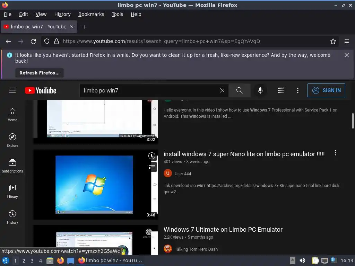Select the limbo pc win7 - YouTube tab
Image resolution: width=355 pixels, height=266 pixels.
click(39, 27)
